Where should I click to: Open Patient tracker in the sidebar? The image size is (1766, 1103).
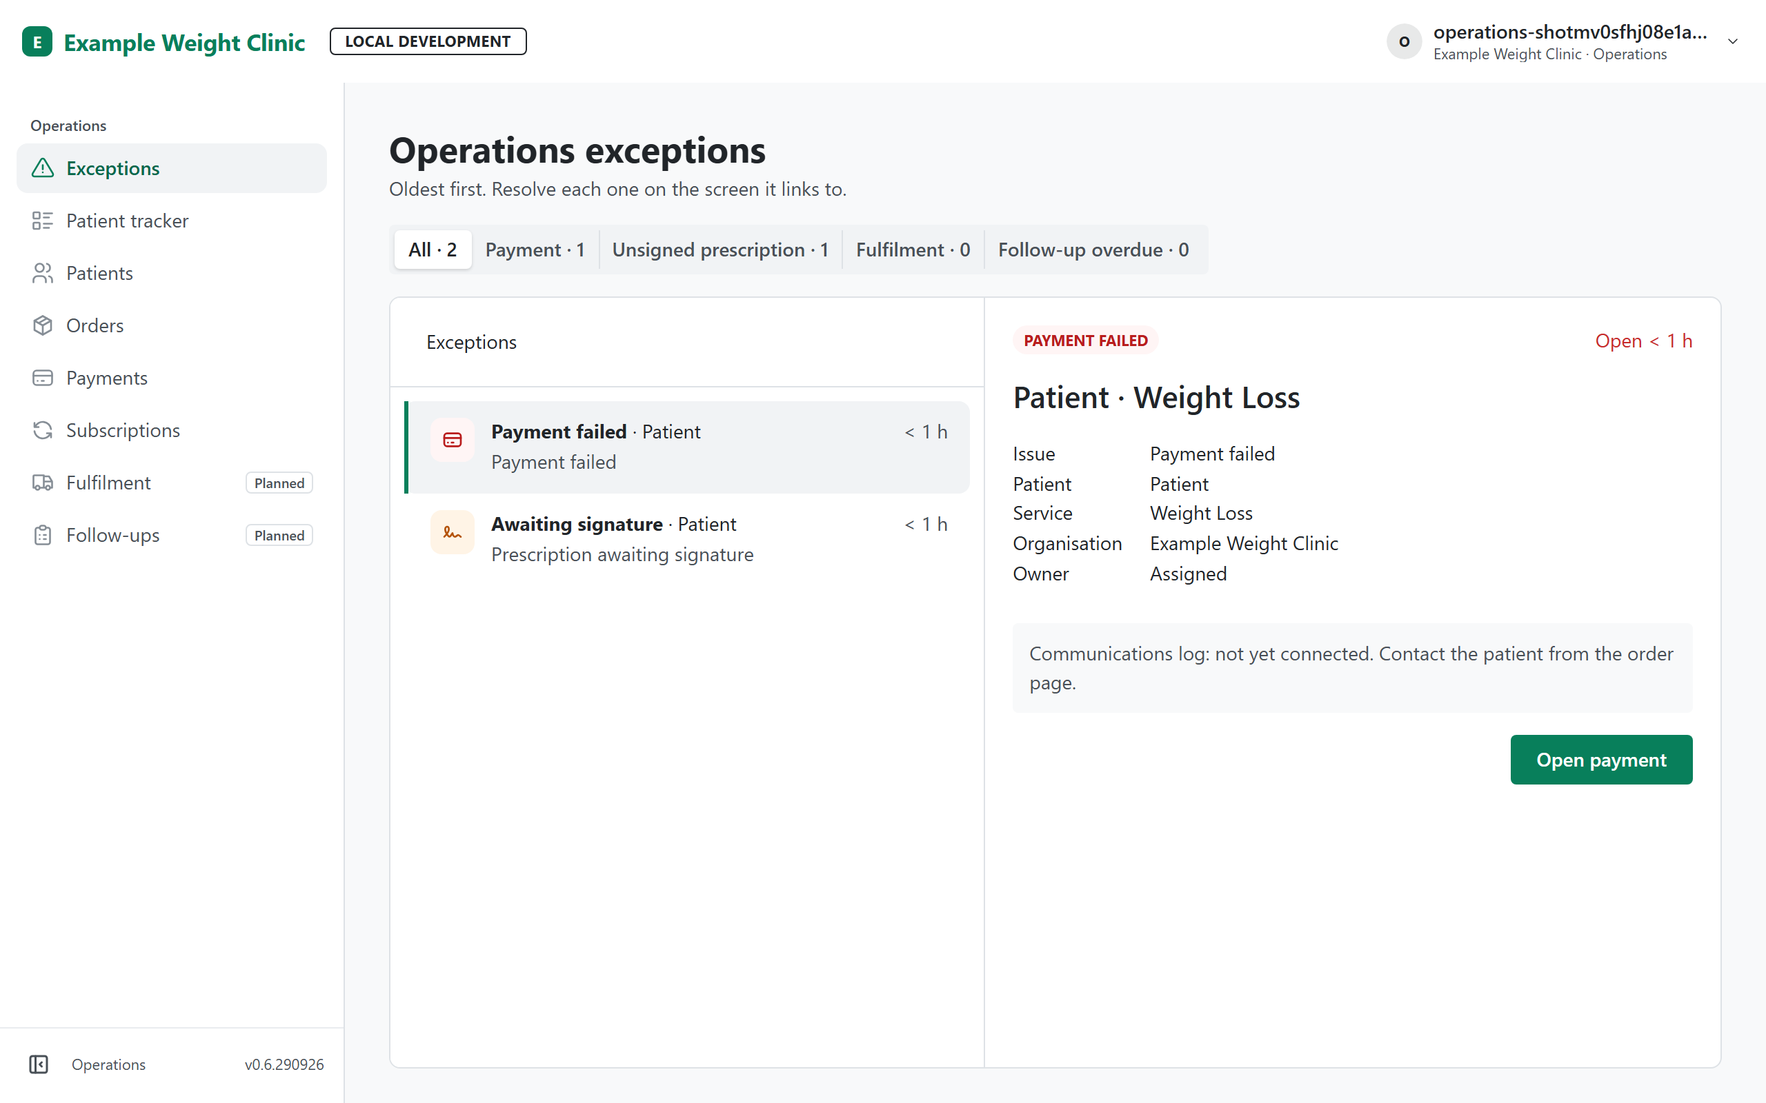pos(172,221)
